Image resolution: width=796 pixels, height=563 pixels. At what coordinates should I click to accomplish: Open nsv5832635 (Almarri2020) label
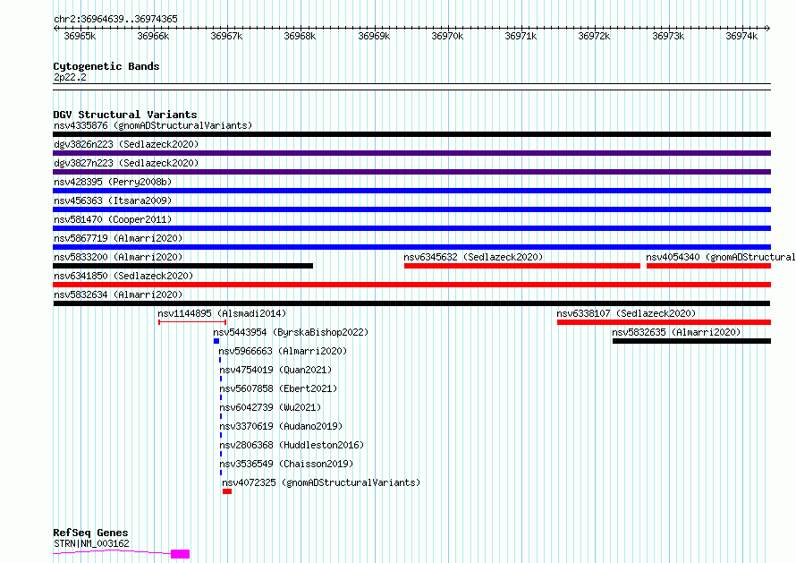click(676, 332)
